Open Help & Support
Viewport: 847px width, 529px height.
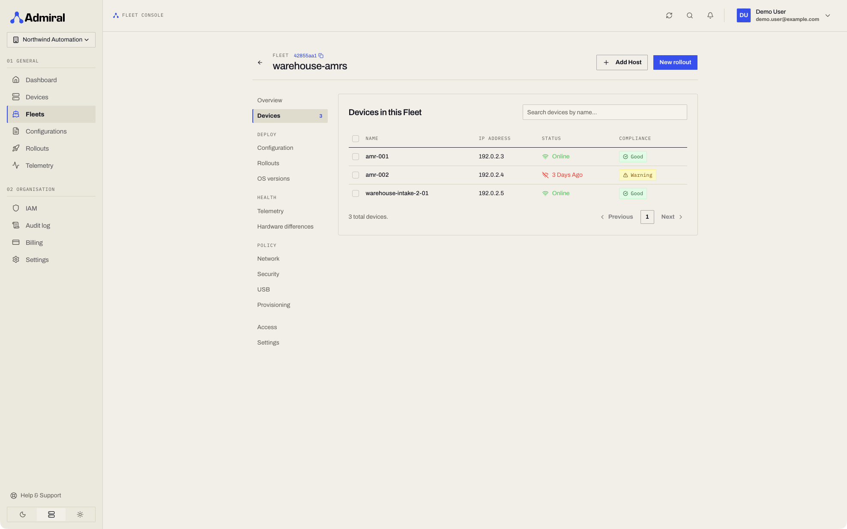36,495
